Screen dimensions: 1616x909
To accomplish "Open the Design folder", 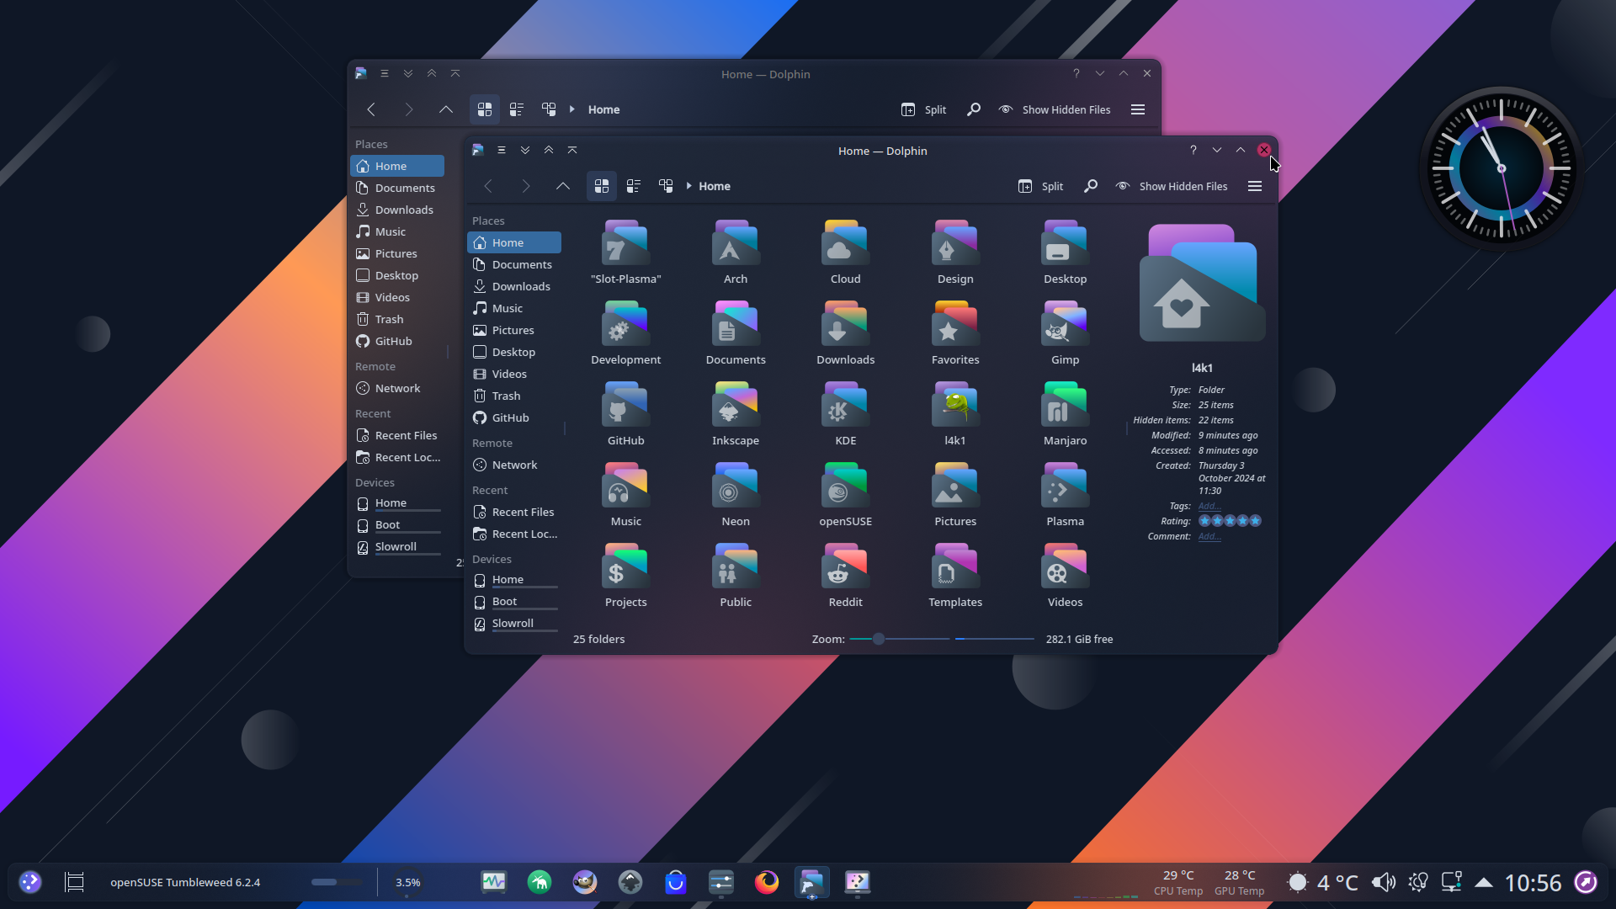I will 955,252.
